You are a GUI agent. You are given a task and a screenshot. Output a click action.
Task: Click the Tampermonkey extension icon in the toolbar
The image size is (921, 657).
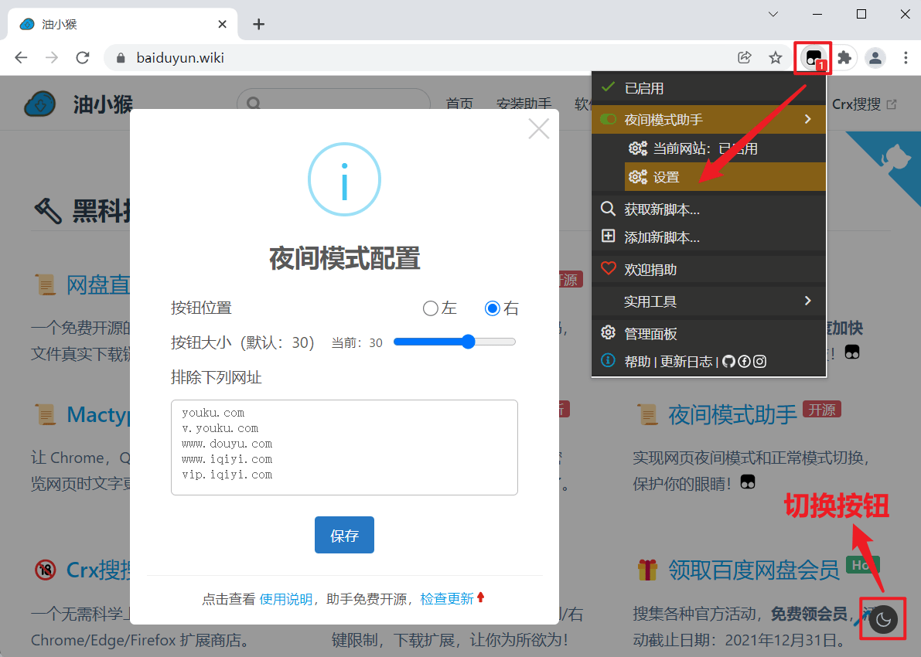coord(814,57)
